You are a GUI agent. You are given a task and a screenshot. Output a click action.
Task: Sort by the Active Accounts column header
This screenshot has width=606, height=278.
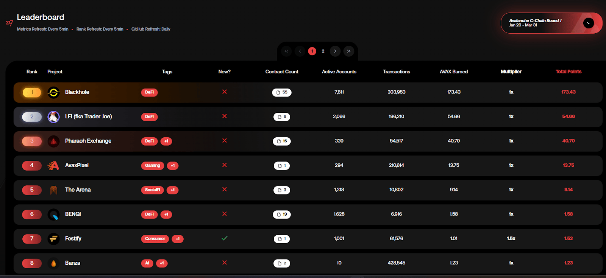click(339, 71)
